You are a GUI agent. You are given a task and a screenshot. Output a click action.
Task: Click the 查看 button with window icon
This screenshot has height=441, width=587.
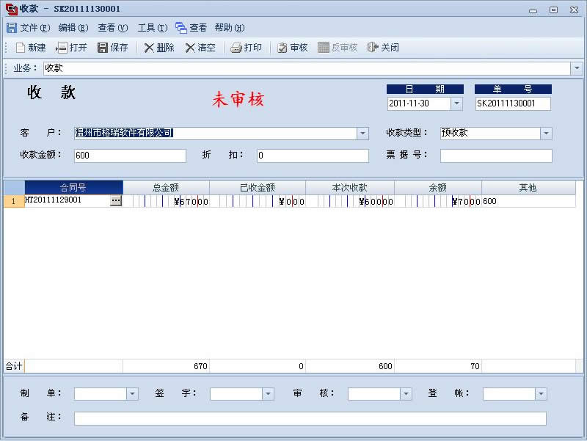pyautogui.click(x=192, y=28)
